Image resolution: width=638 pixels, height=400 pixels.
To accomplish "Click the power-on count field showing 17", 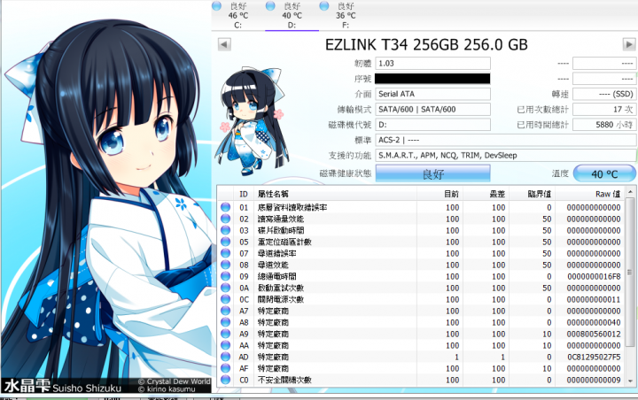I will point(604,110).
